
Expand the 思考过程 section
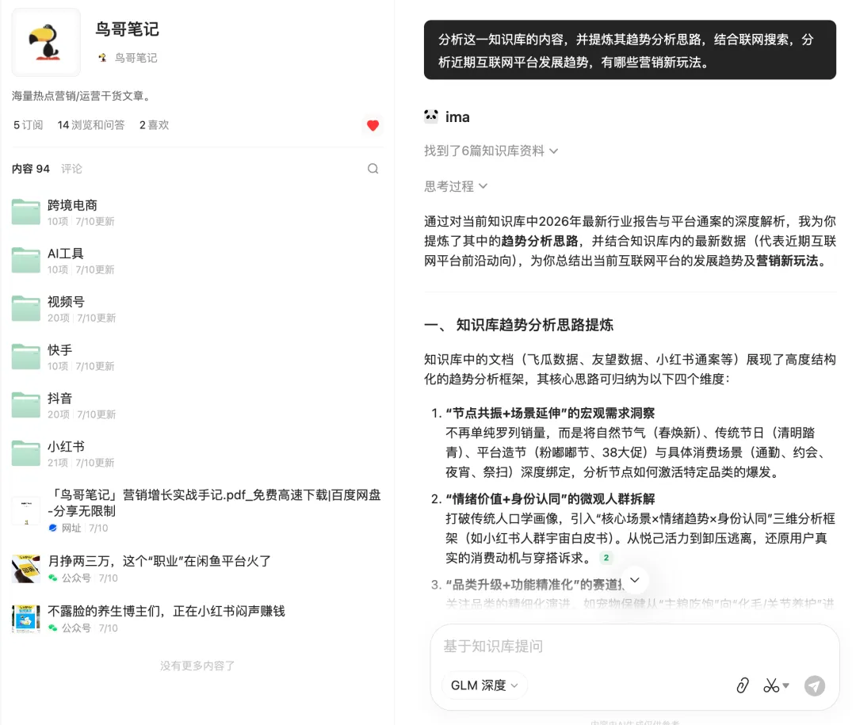(456, 187)
